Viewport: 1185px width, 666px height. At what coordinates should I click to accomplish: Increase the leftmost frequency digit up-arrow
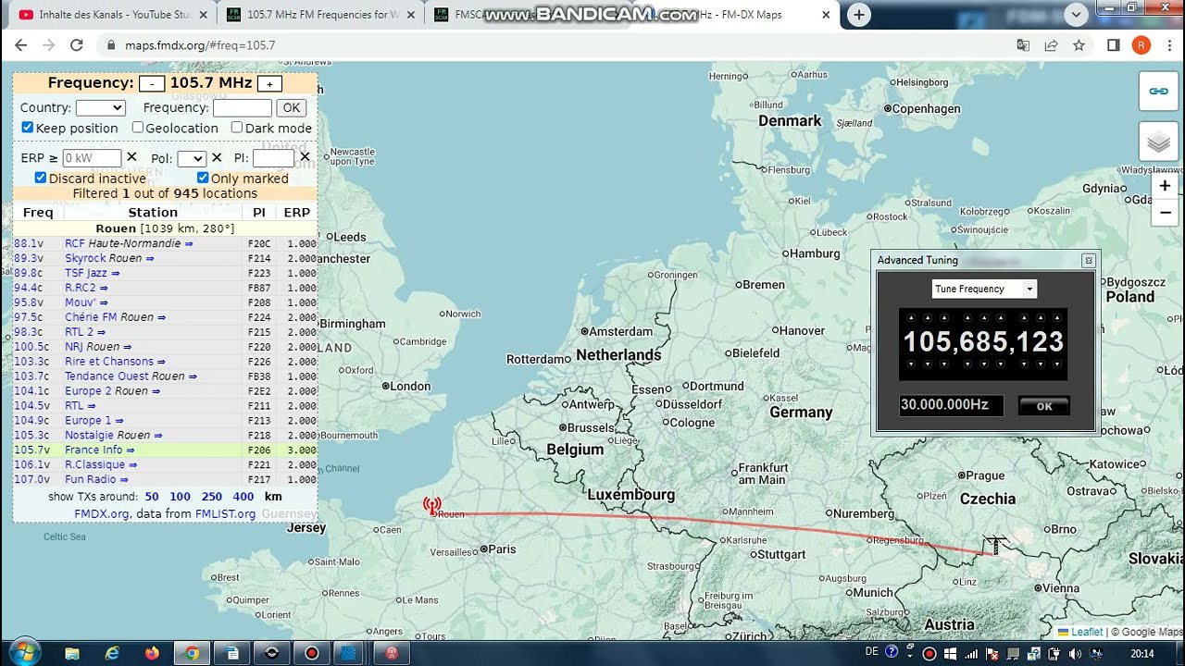pos(911,318)
